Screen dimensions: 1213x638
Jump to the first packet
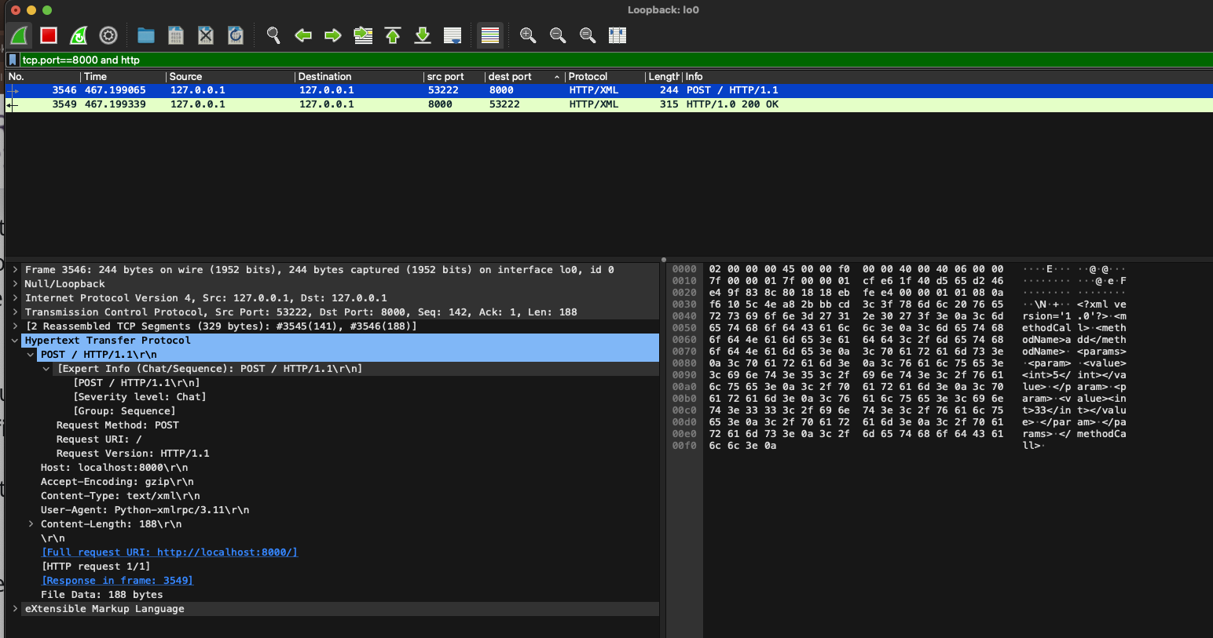pos(393,35)
